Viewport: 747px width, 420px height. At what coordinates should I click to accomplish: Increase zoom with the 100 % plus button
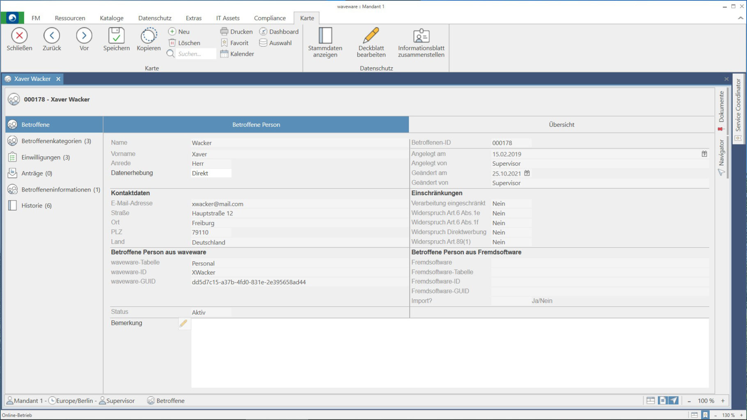pos(723,401)
